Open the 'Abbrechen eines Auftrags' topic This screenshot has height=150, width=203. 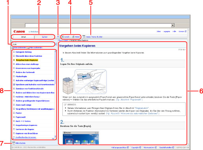tap(27, 64)
